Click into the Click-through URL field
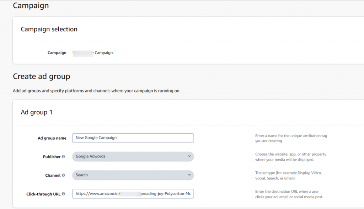This screenshot has width=364, height=209. click(x=133, y=194)
